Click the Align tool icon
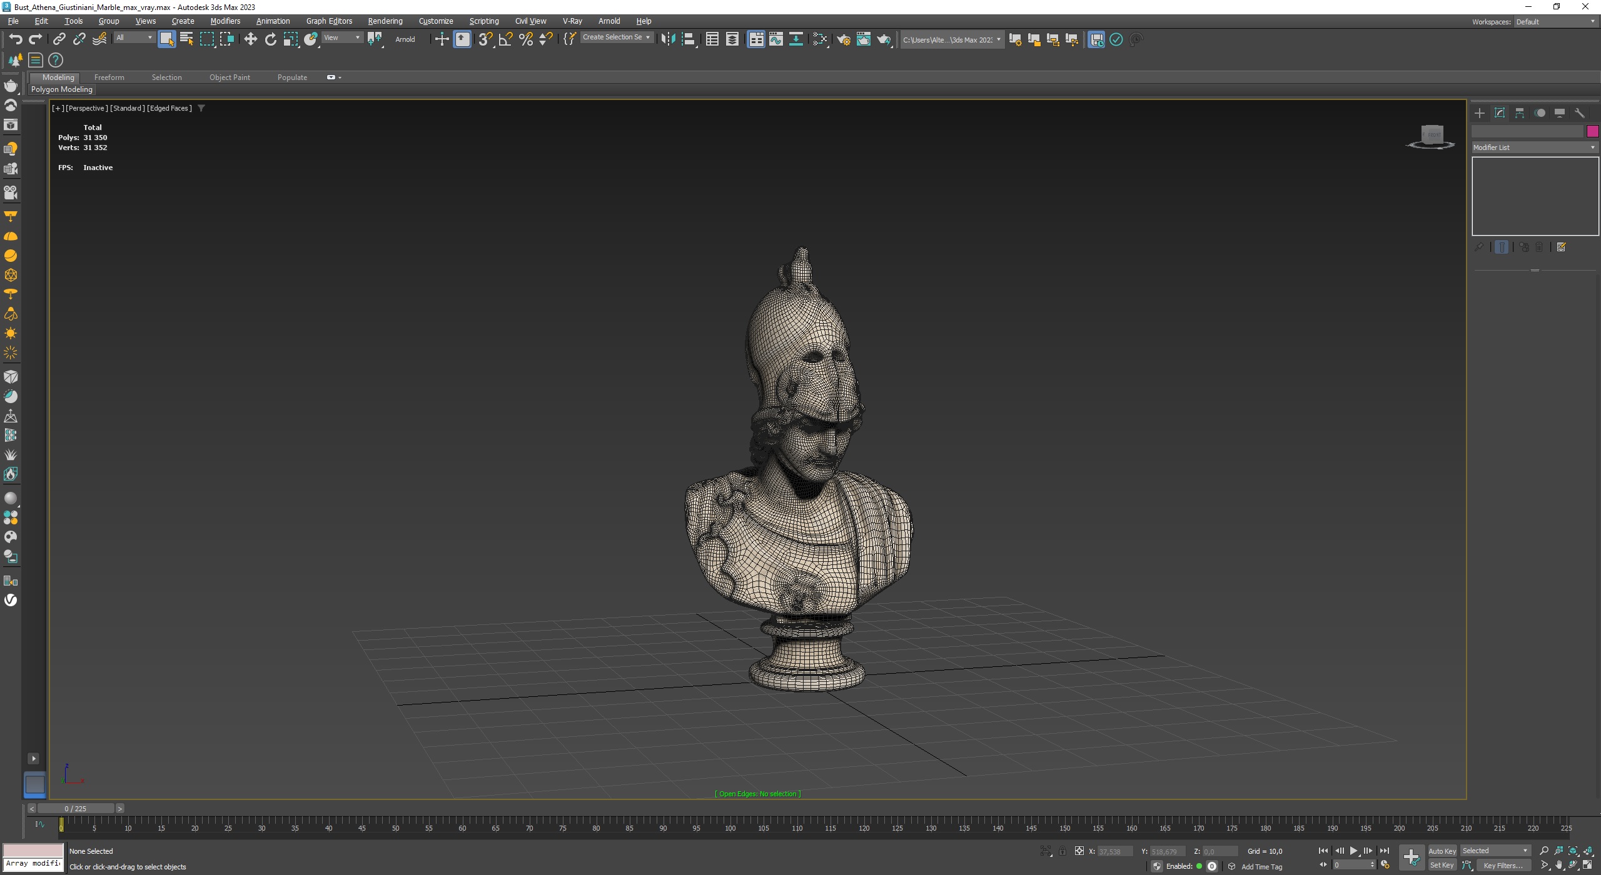Viewport: 1601px width, 875px height. (x=688, y=39)
